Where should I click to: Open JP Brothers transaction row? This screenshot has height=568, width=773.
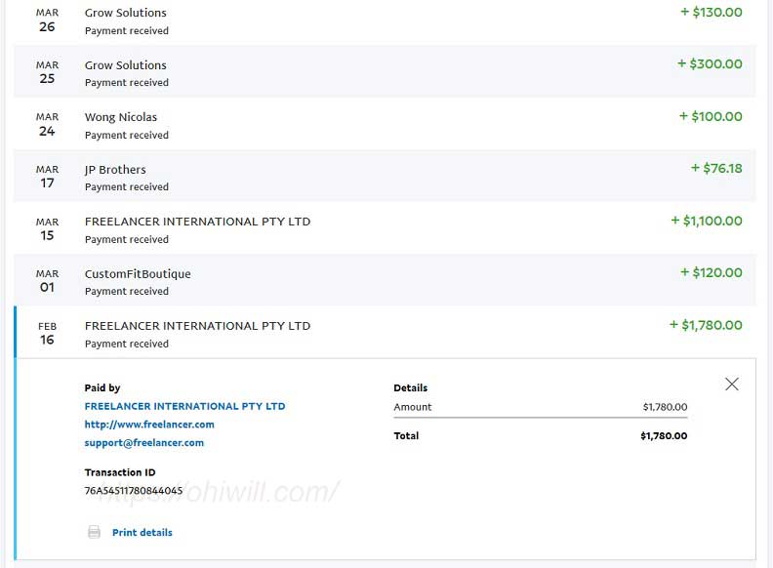(385, 177)
